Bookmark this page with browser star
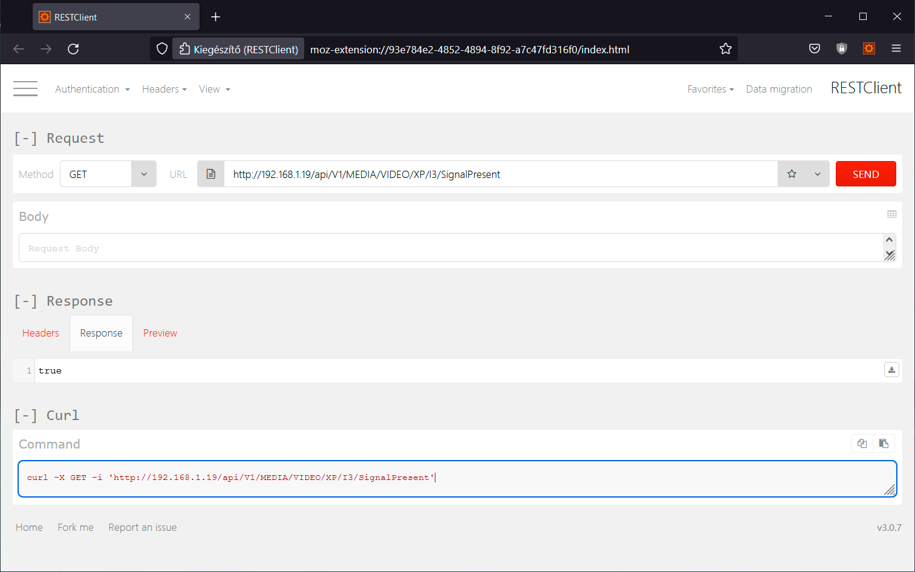The image size is (915, 572). click(x=726, y=49)
